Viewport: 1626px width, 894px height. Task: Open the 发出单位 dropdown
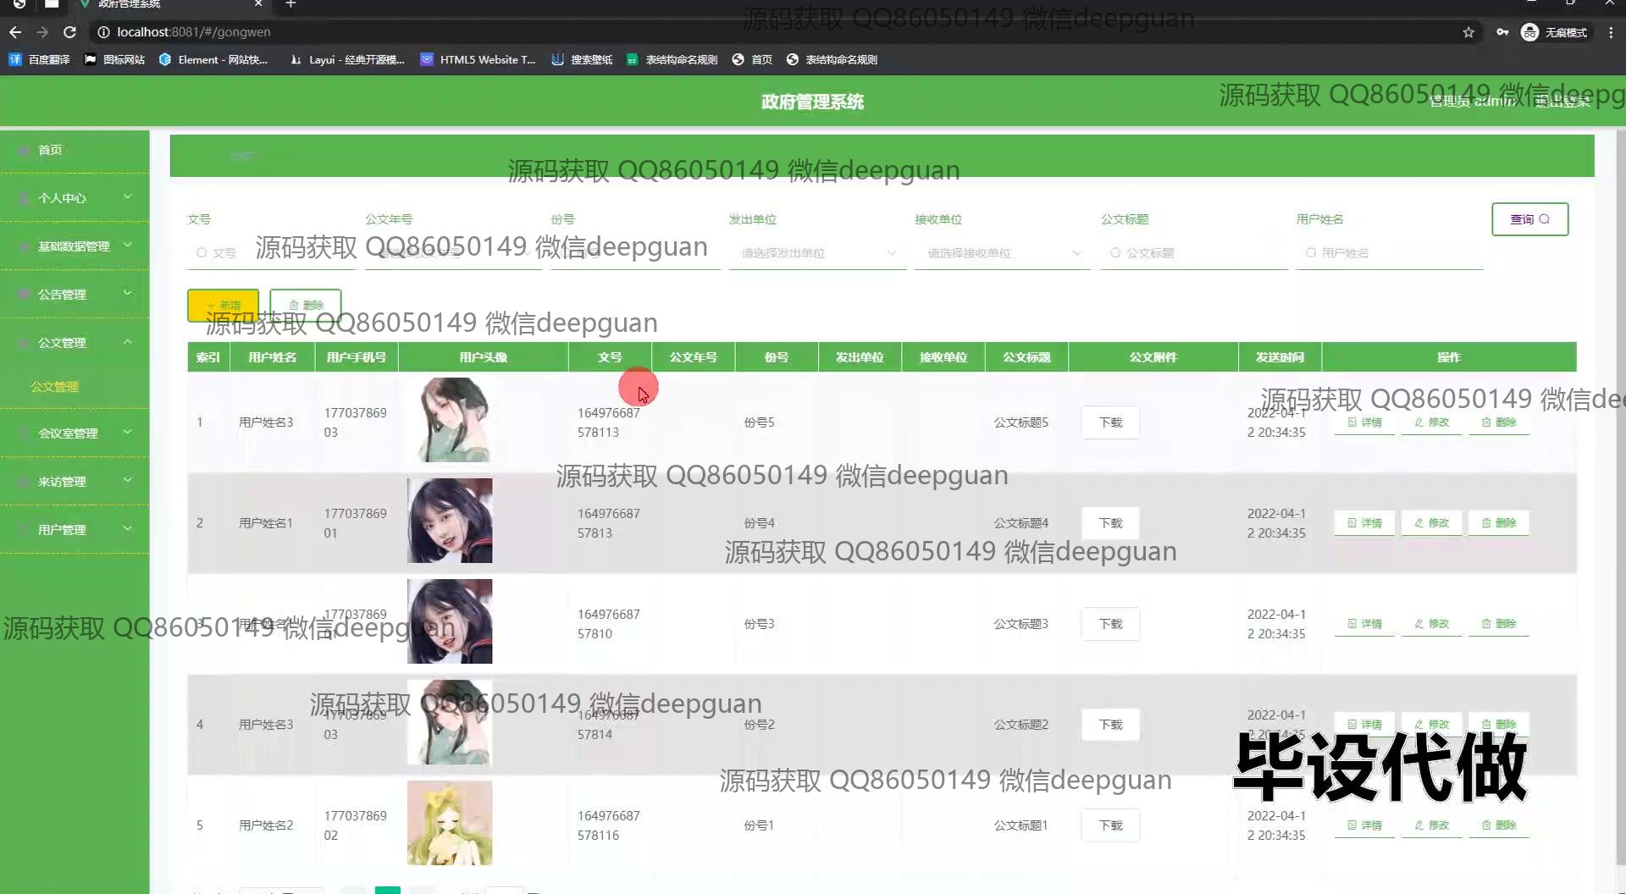817,253
